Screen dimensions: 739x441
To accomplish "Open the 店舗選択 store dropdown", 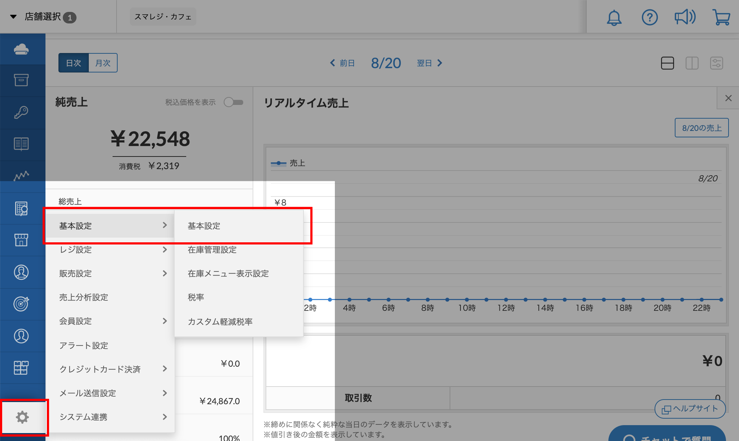I will coord(43,17).
